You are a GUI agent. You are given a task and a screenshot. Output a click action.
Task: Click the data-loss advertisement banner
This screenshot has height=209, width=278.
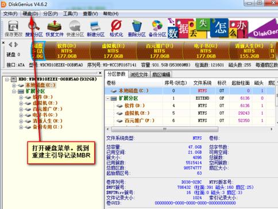[223, 29]
